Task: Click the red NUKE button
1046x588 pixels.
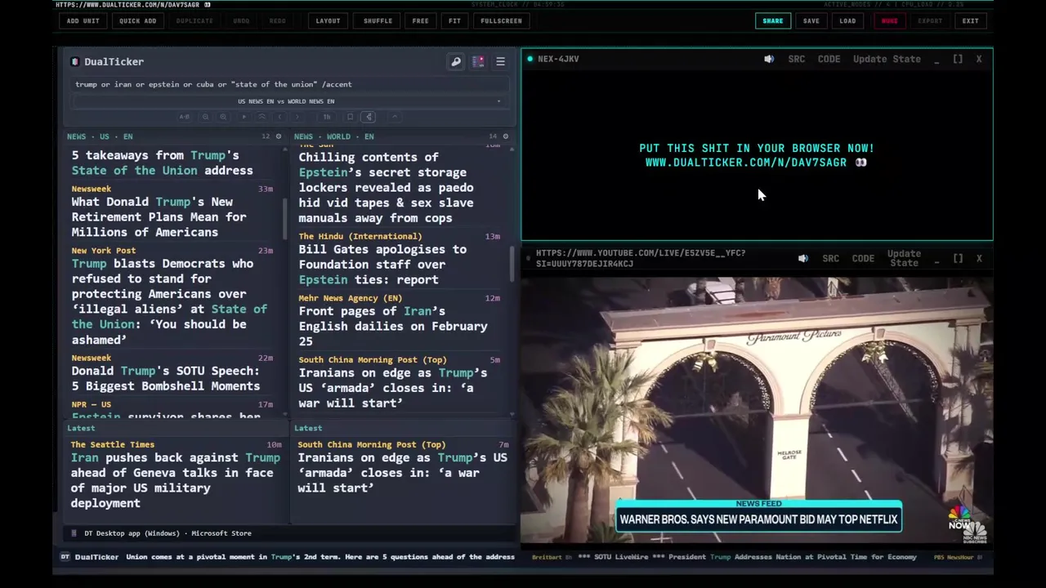Action: [x=889, y=20]
